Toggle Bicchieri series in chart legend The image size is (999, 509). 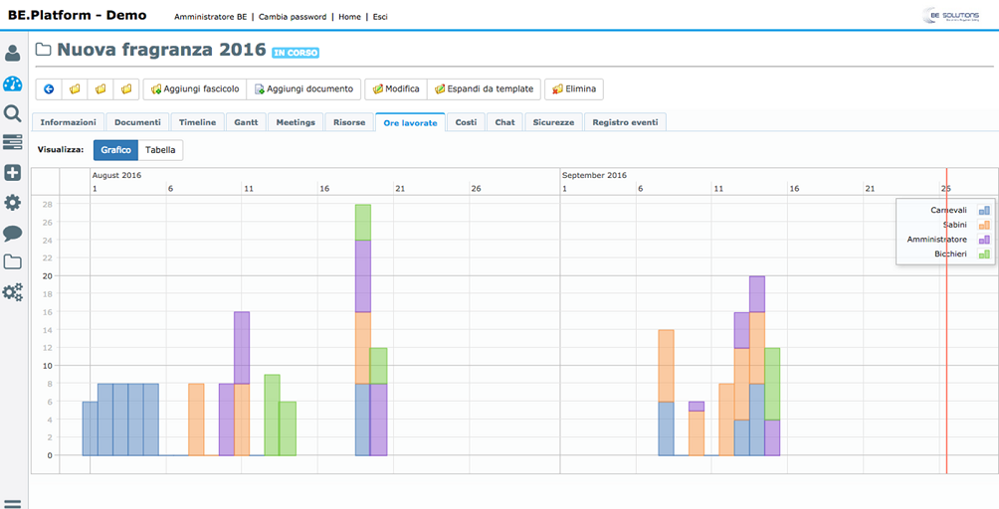[x=962, y=254]
